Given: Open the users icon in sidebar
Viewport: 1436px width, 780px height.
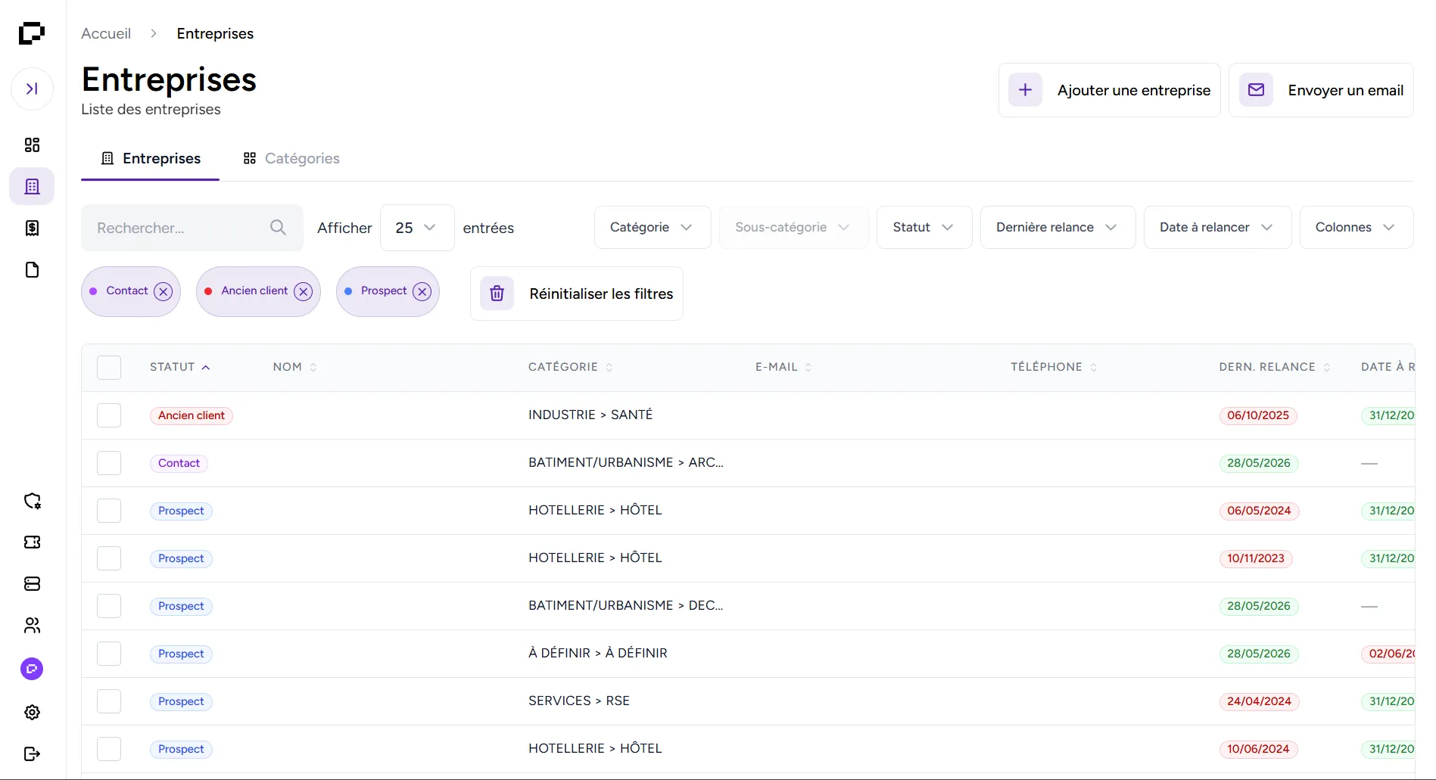Looking at the screenshot, I should (32, 625).
